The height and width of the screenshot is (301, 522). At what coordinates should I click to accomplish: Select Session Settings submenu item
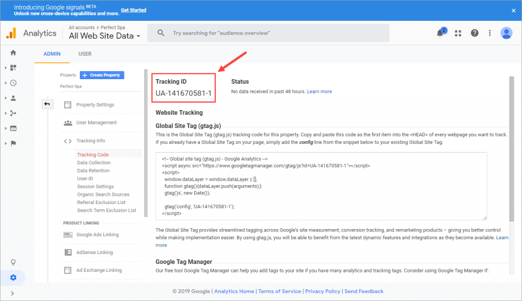pyautogui.click(x=95, y=187)
